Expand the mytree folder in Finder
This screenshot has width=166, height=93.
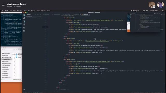pos(15,57)
